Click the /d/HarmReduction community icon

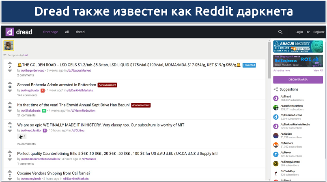pos(276,117)
